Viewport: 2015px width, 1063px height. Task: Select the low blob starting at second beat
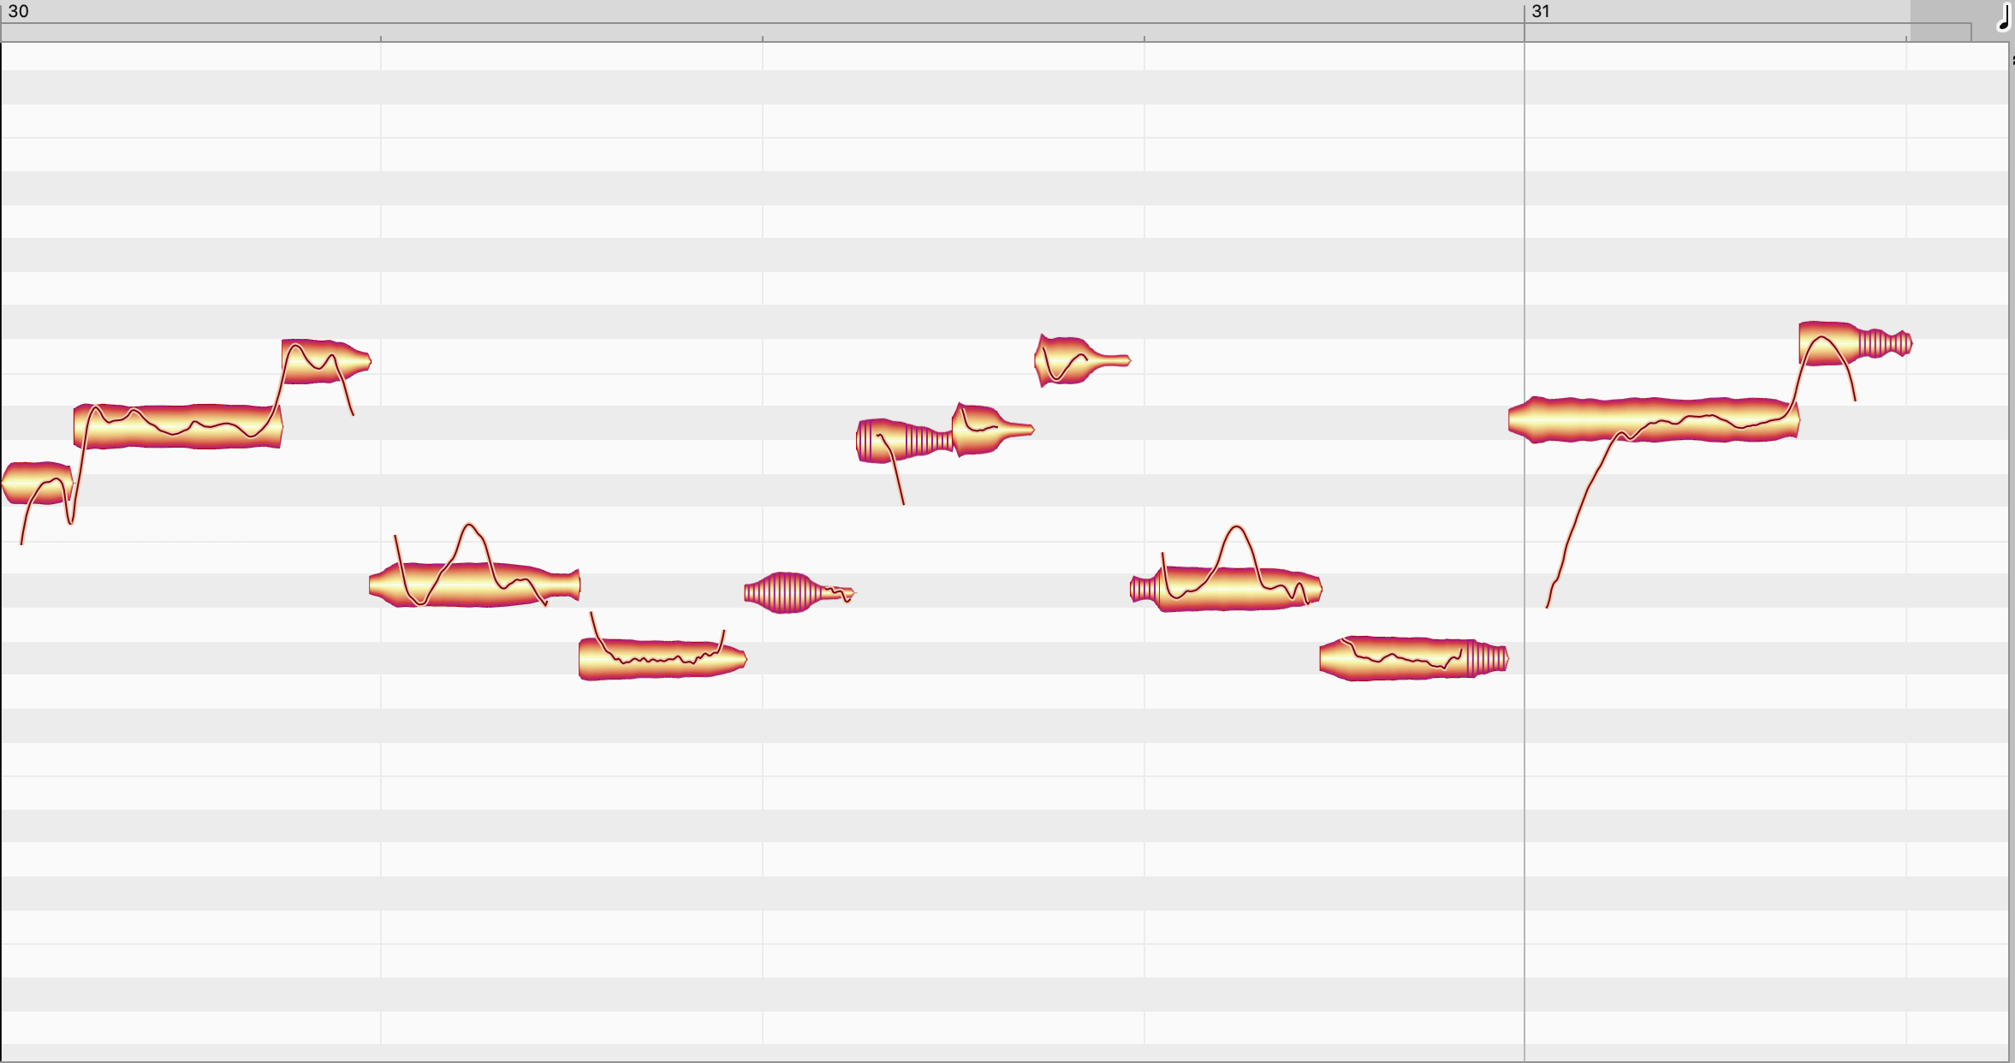tap(474, 585)
